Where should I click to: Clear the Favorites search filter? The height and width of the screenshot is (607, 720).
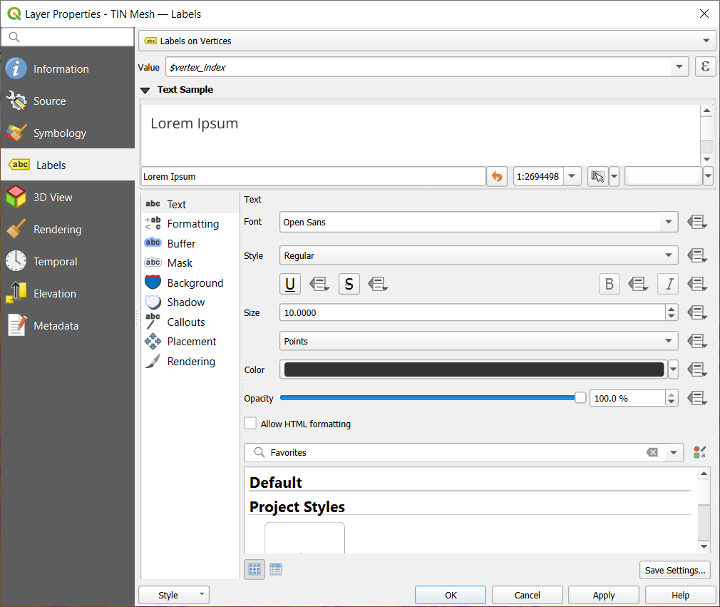(652, 452)
